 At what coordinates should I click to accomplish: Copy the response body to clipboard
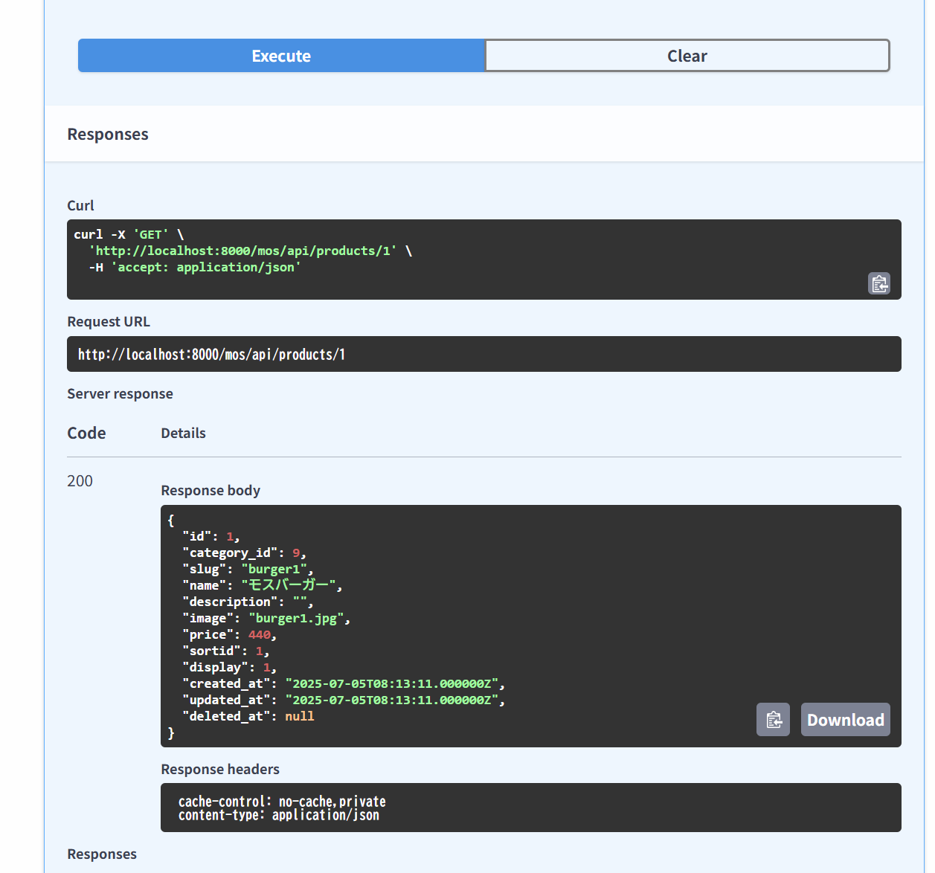(x=773, y=720)
